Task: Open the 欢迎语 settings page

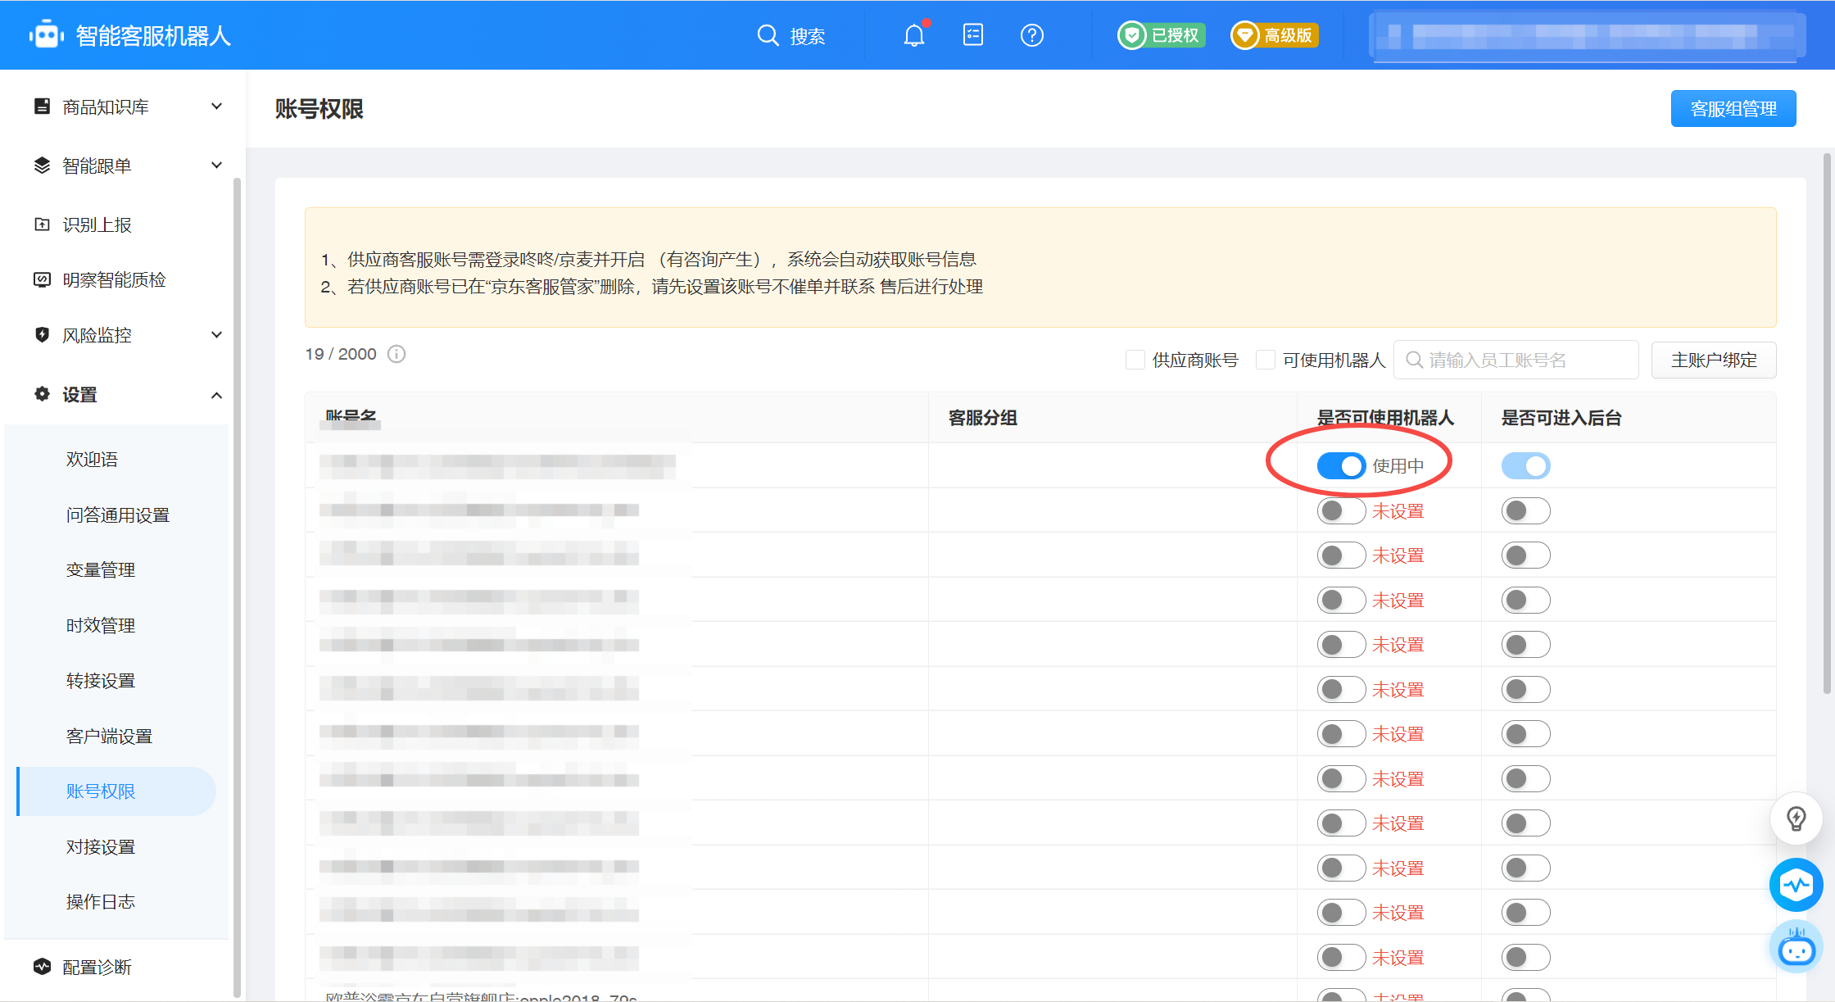Action: 92,460
